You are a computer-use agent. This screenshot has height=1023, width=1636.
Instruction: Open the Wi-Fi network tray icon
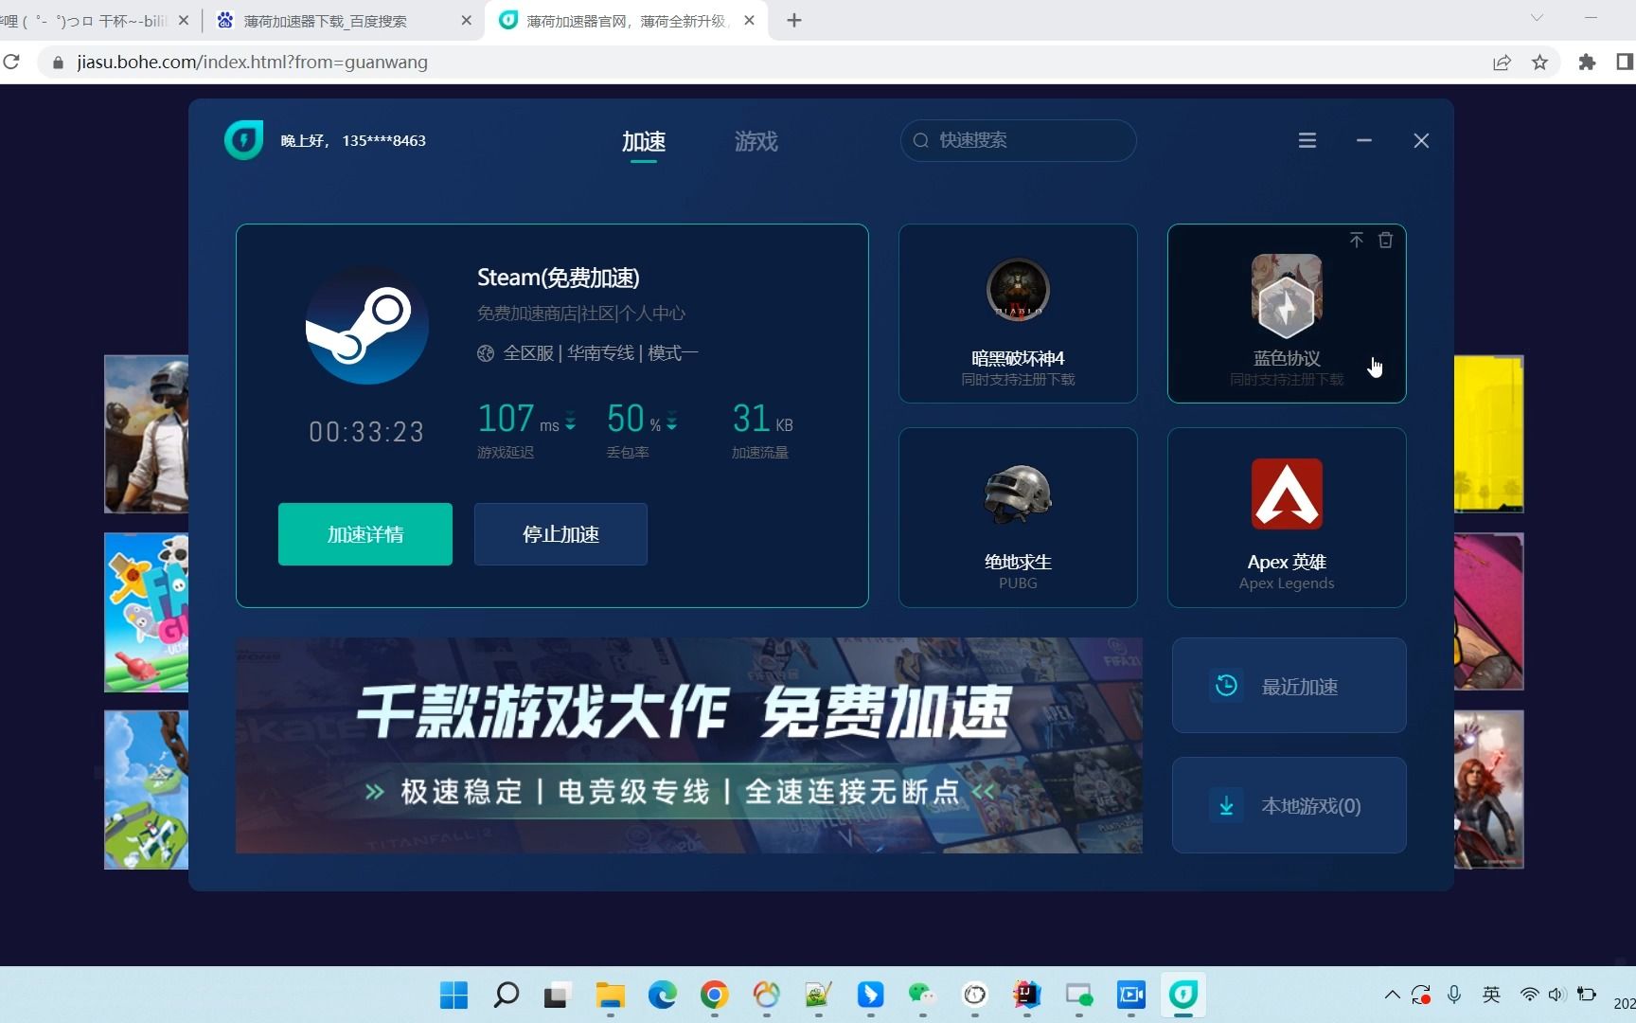click(1529, 995)
